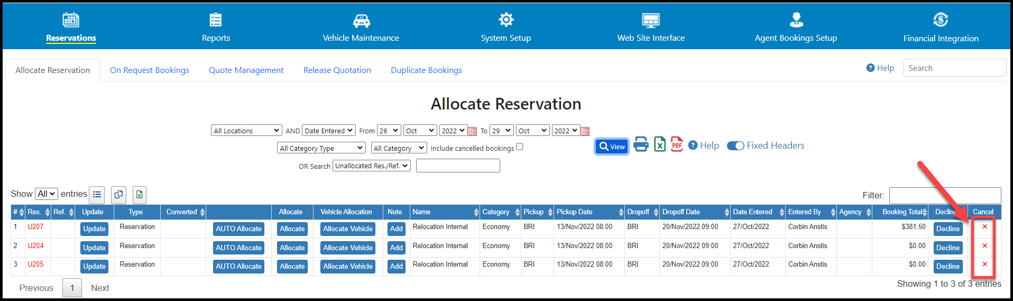The height and width of the screenshot is (301, 1013).
Task: Check Include cancelled bookings checkbox
Action: click(520, 147)
